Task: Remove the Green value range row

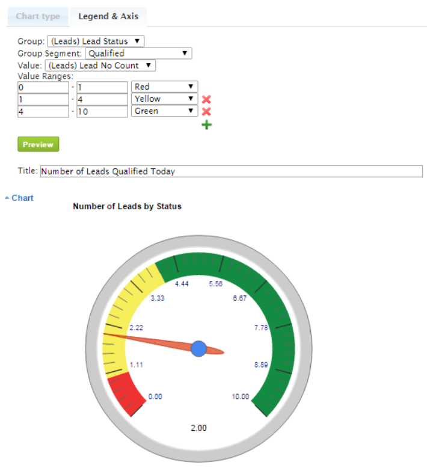Action: tap(206, 112)
